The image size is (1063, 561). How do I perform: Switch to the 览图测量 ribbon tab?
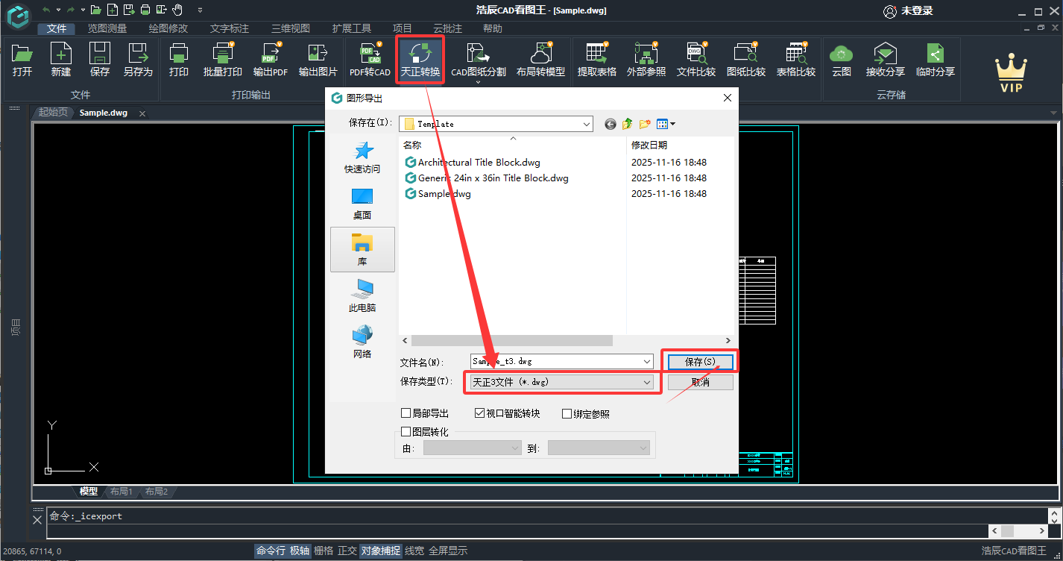pos(107,28)
